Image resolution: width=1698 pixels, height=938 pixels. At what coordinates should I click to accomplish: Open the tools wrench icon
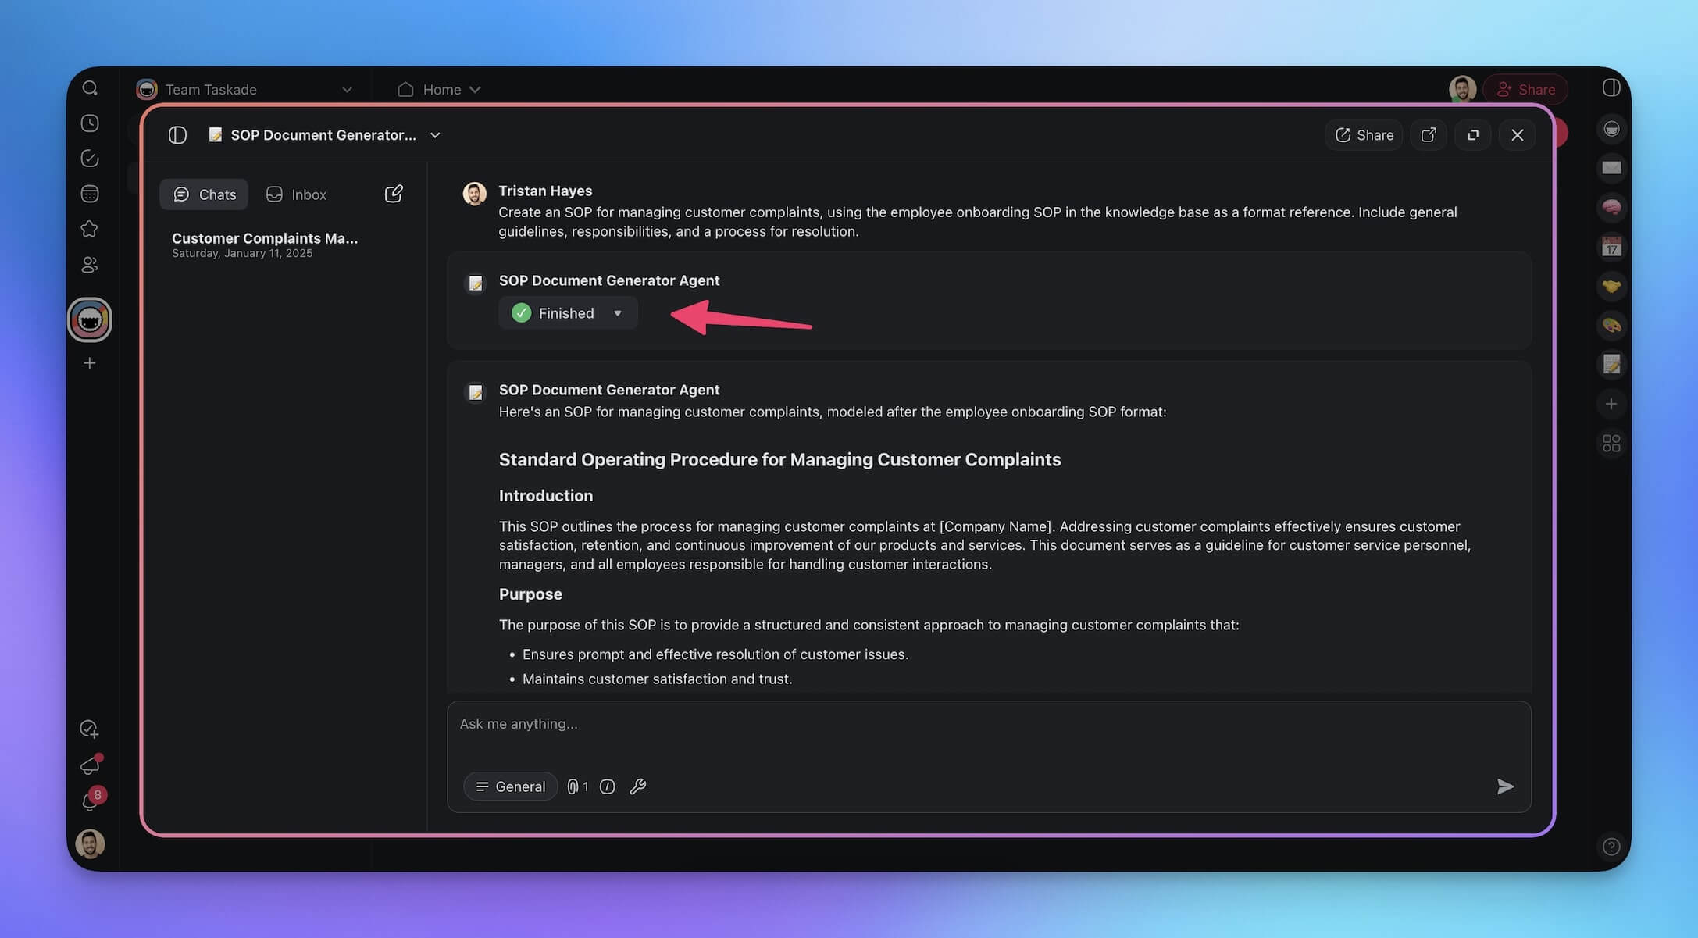(x=638, y=786)
